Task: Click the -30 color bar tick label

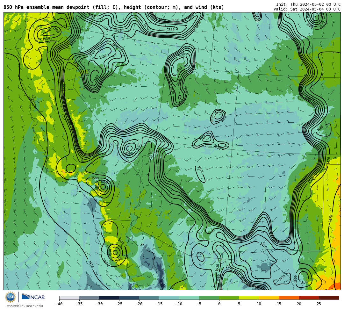Action: [99, 304]
